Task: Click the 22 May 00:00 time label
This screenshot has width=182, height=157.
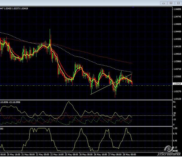Action: tap(43, 155)
